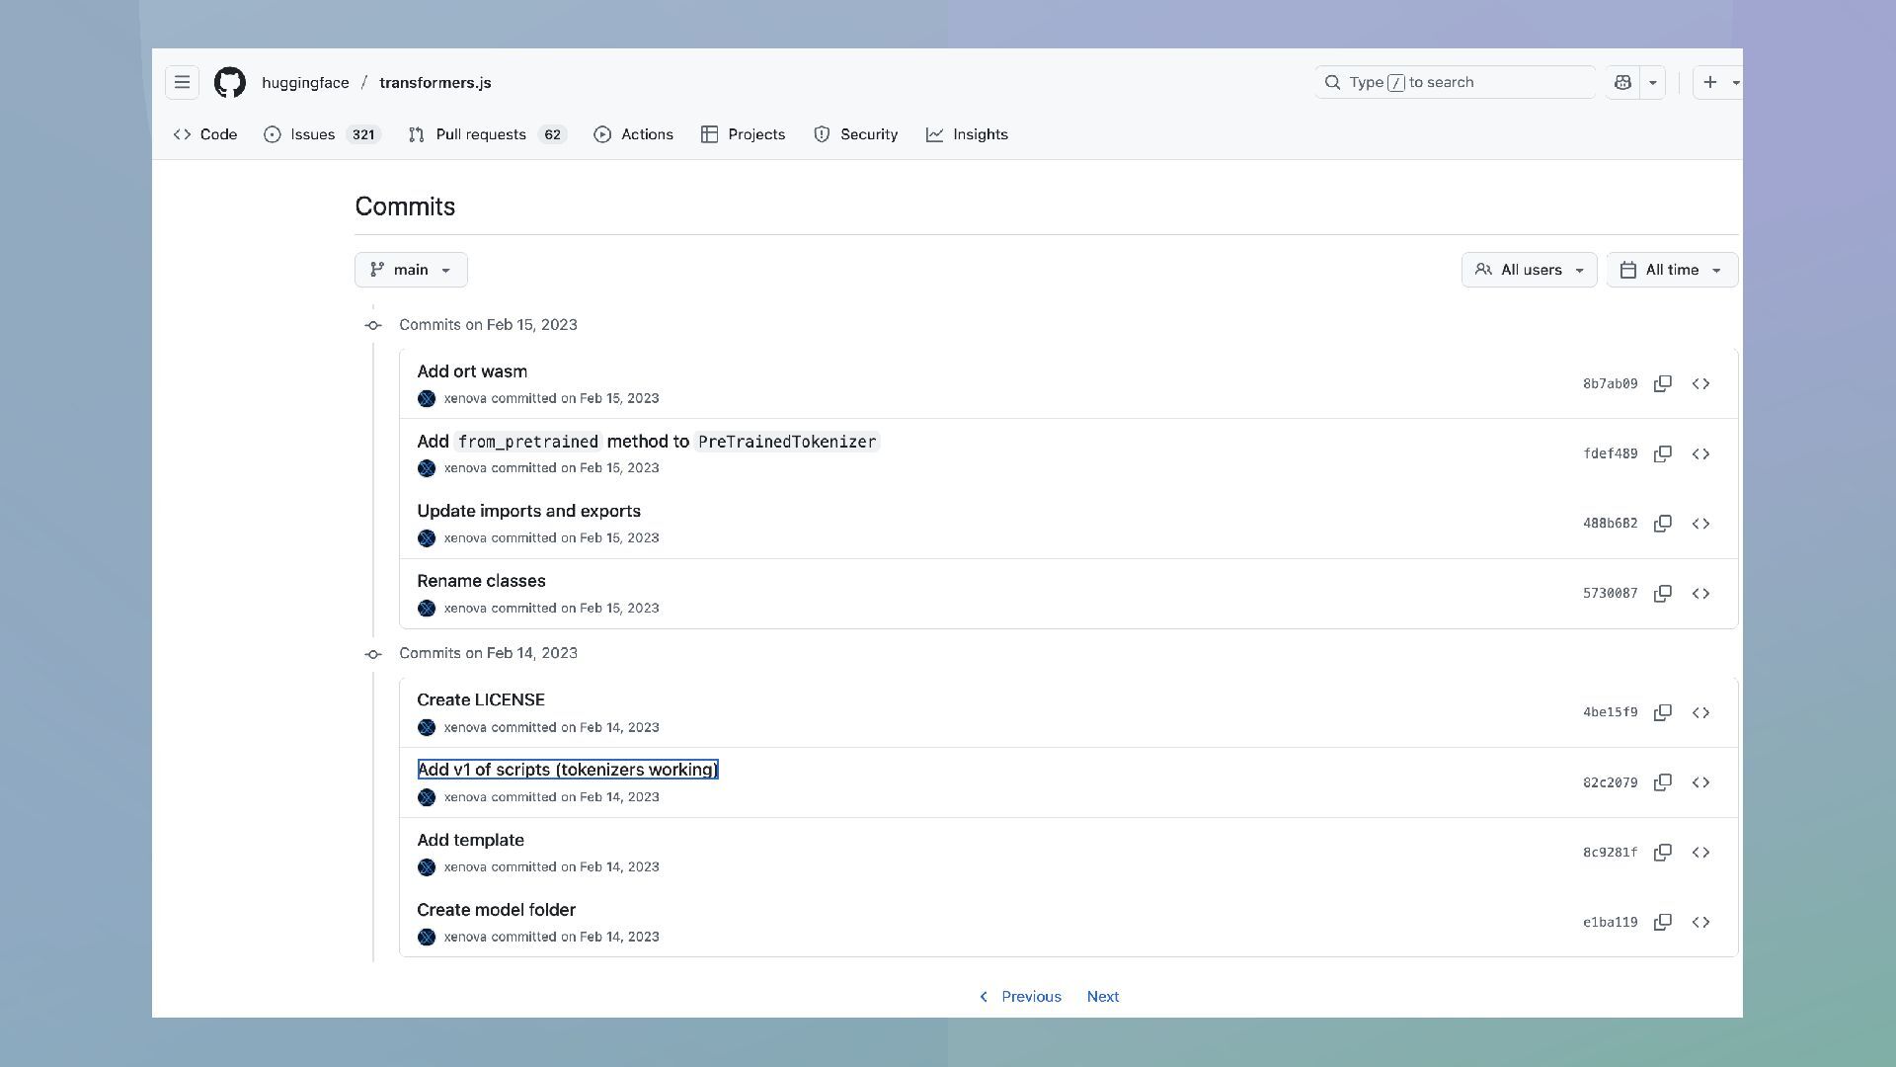Open the hamburger navigation menu
This screenshot has width=1896, height=1067.
(182, 83)
